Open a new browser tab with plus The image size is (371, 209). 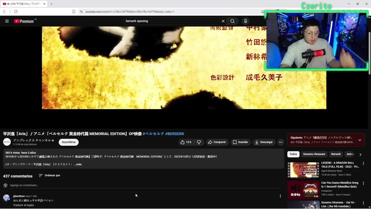[51, 4]
